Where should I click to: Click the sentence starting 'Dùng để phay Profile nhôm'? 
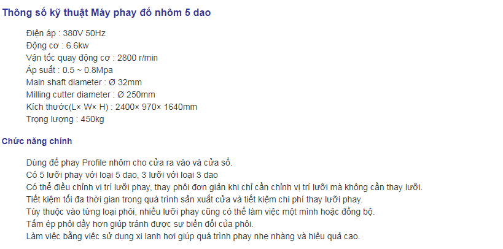click(x=129, y=163)
